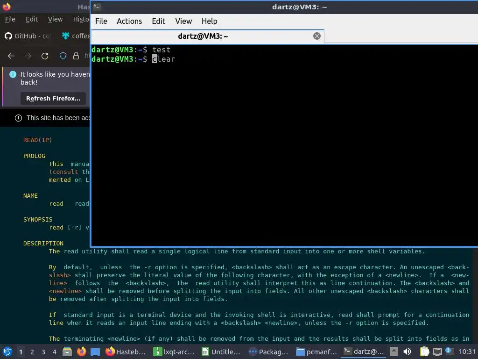
Task: Open Firefox File menu
Action: [x=10, y=19]
